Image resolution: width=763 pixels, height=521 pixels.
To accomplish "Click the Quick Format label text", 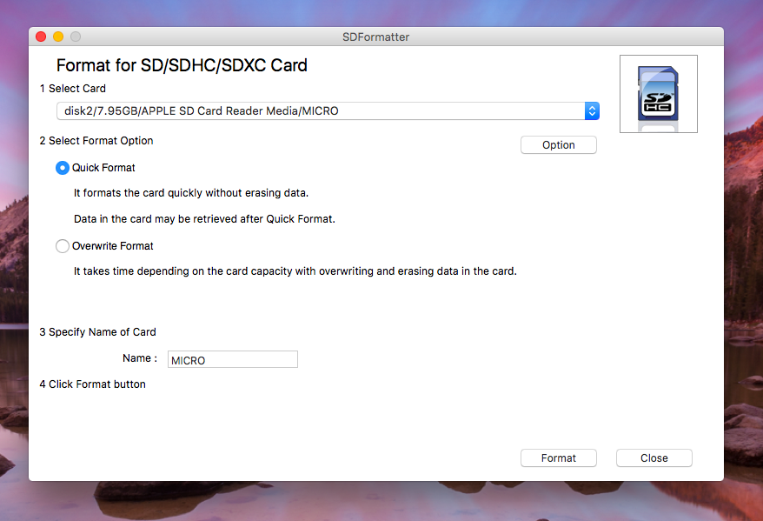I will point(103,168).
